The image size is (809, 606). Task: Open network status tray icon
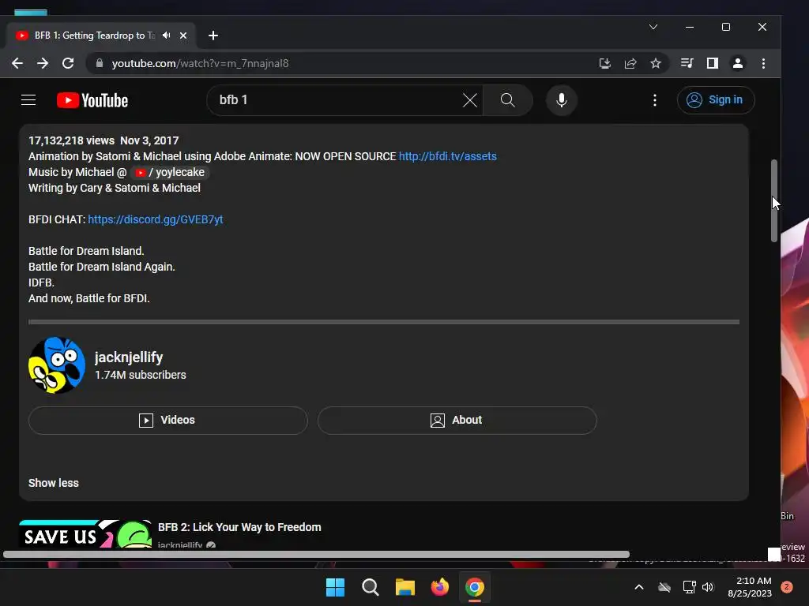click(689, 587)
